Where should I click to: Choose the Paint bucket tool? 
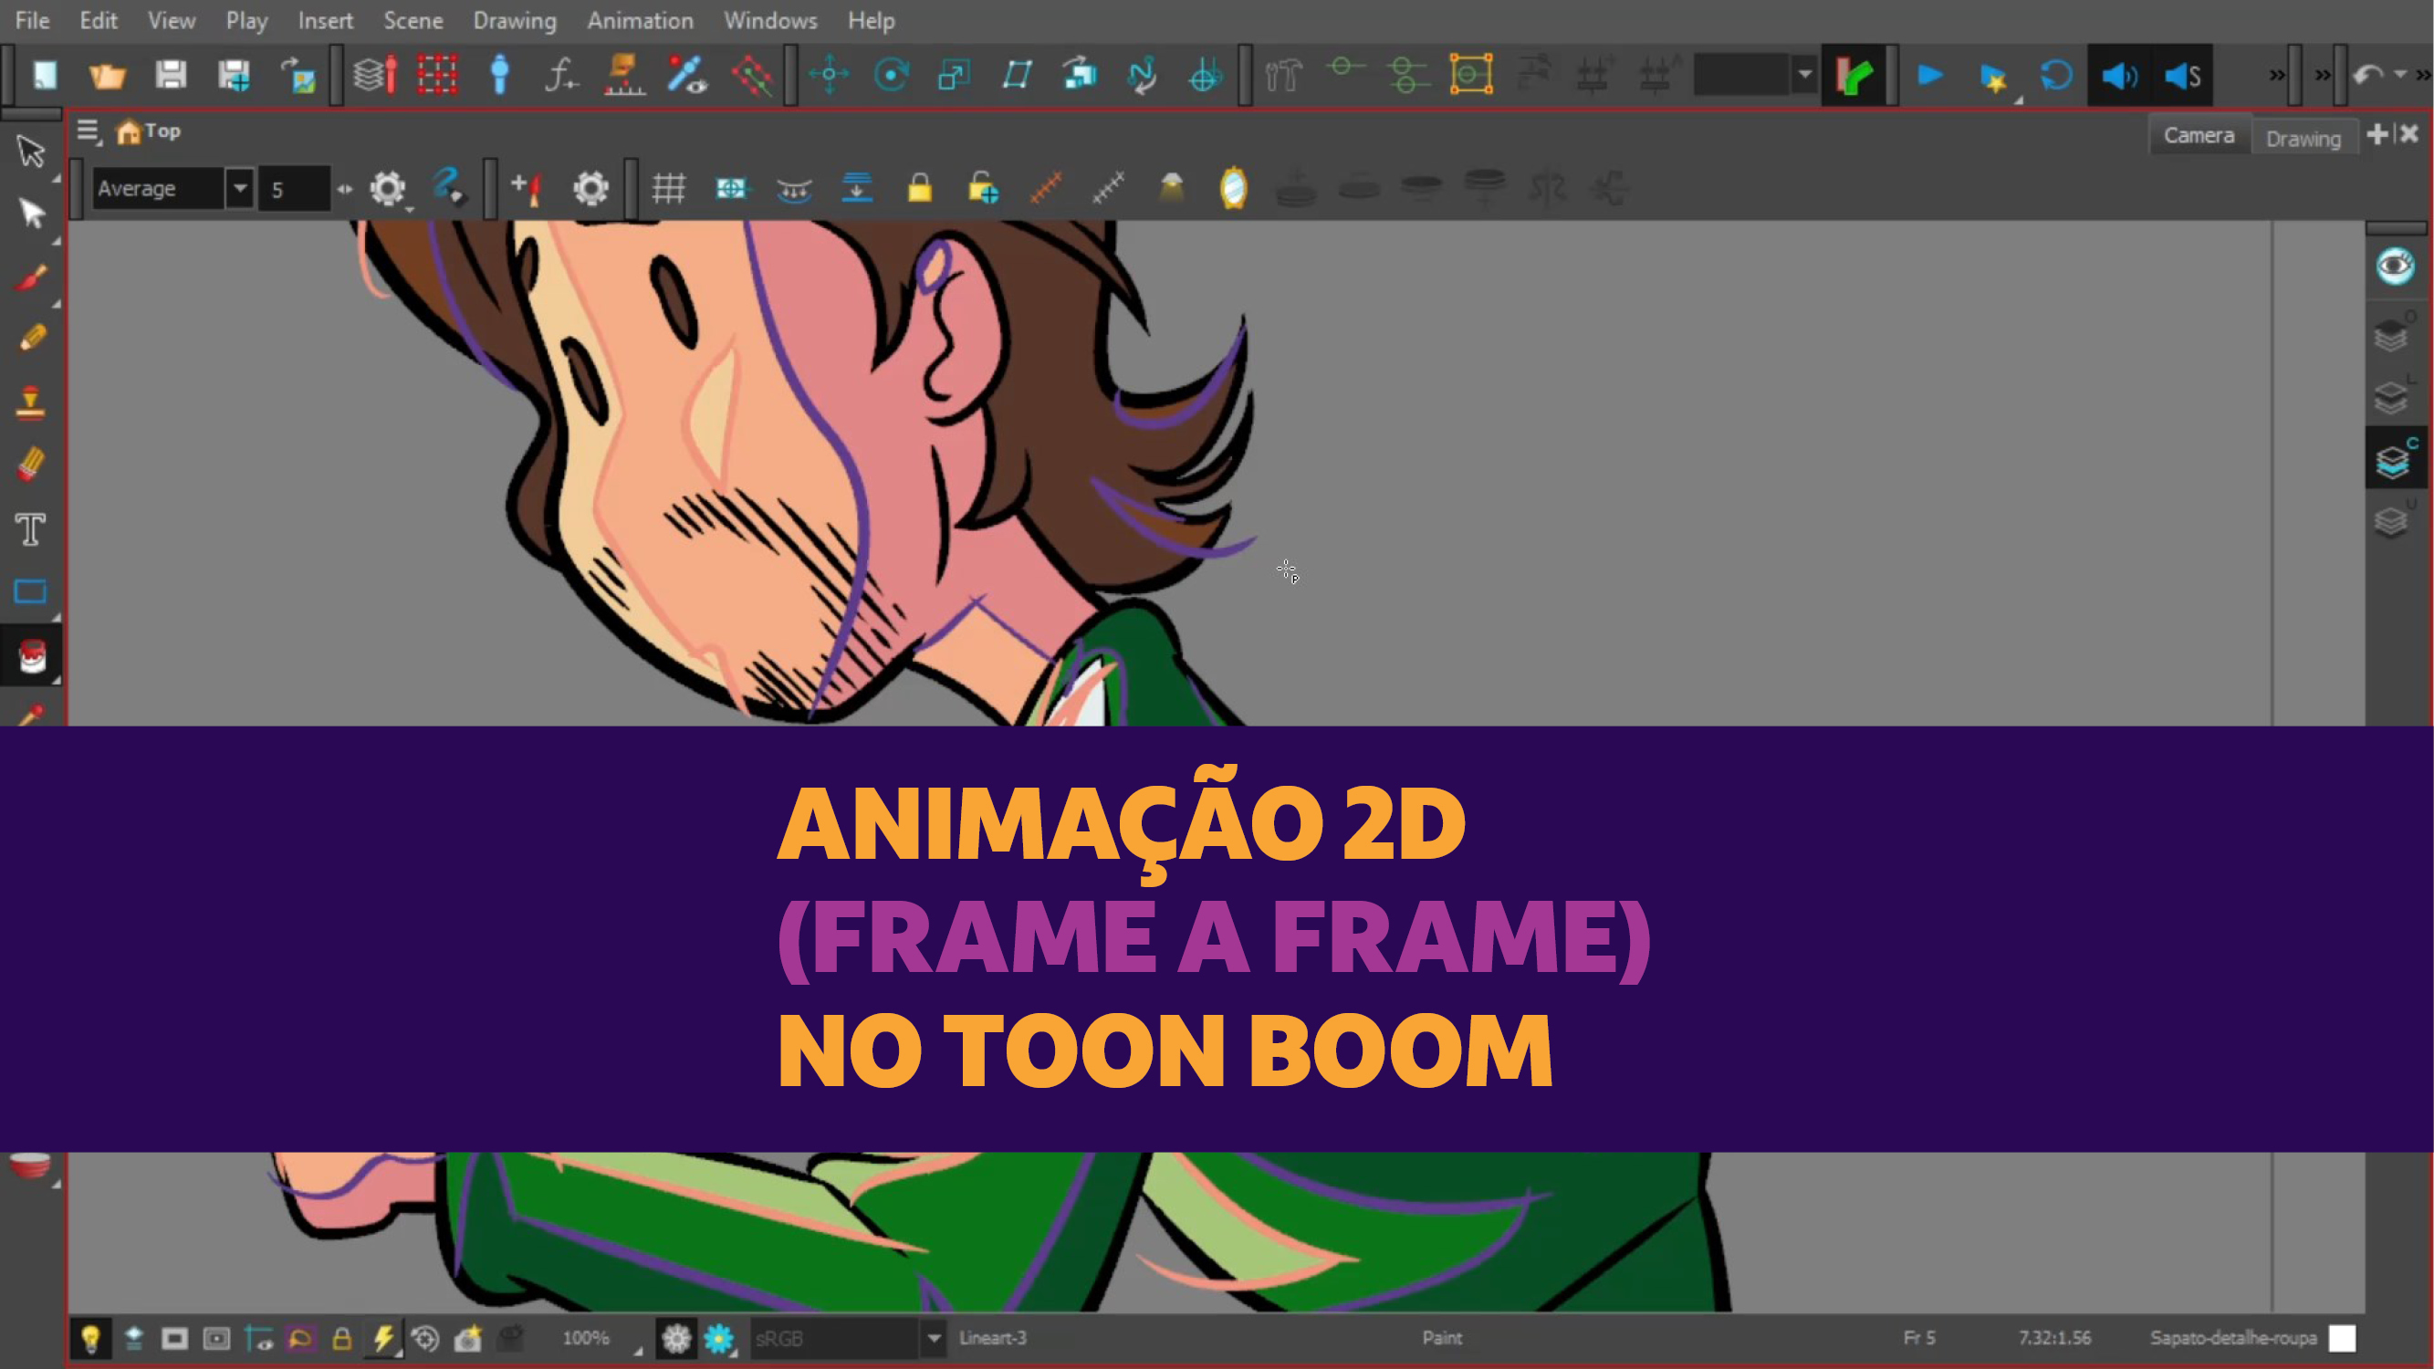tap(30, 655)
